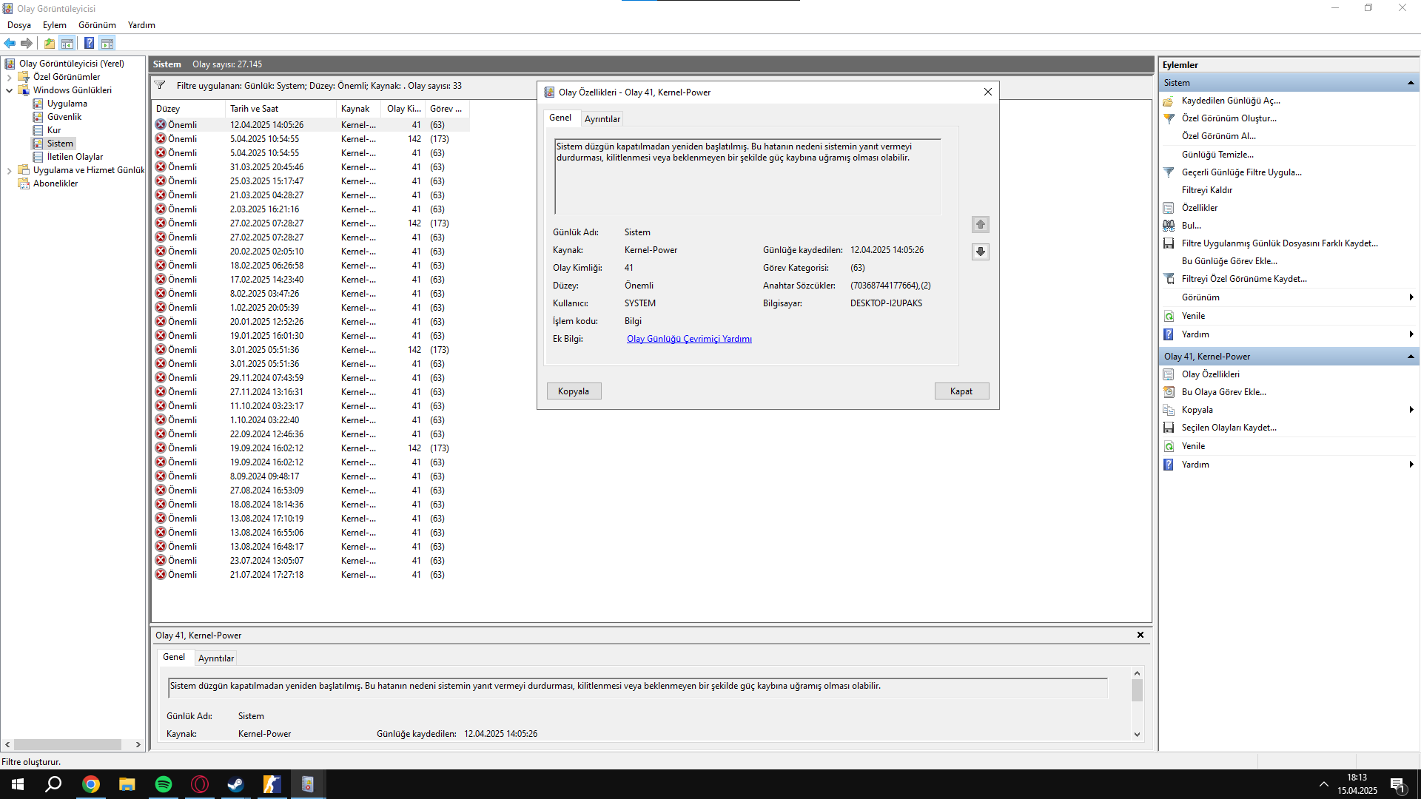This screenshot has height=799, width=1421.
Task: Click the blue help toolbar icon
Action: 89,44
